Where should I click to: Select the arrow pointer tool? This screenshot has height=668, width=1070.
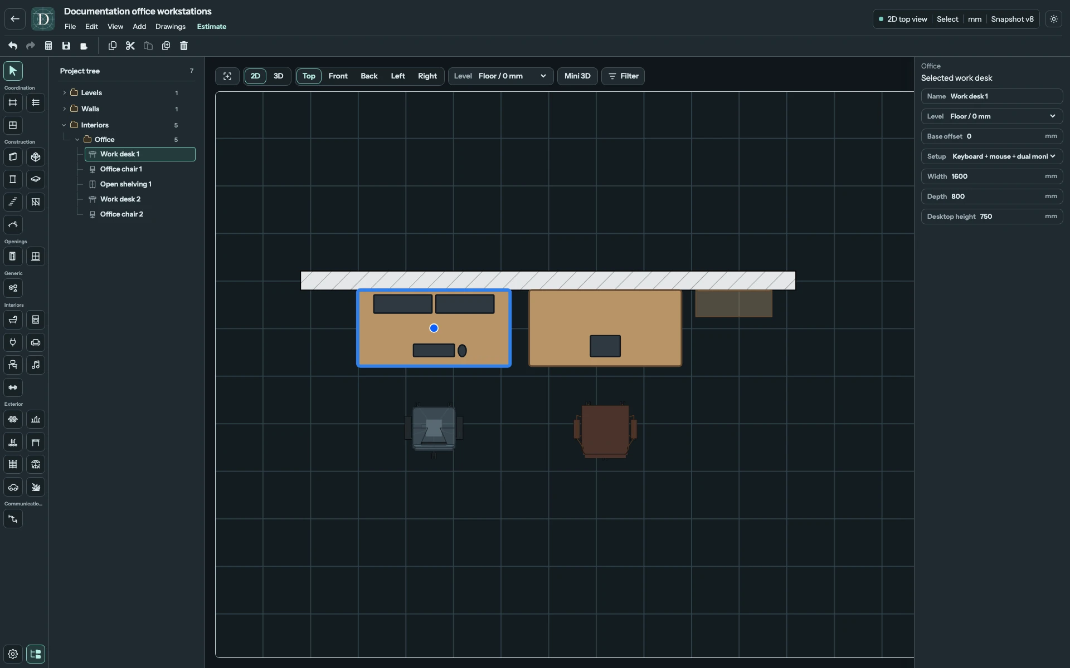coord(13,71)
